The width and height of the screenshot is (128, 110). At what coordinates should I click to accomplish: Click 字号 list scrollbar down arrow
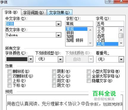click(121, 43)
